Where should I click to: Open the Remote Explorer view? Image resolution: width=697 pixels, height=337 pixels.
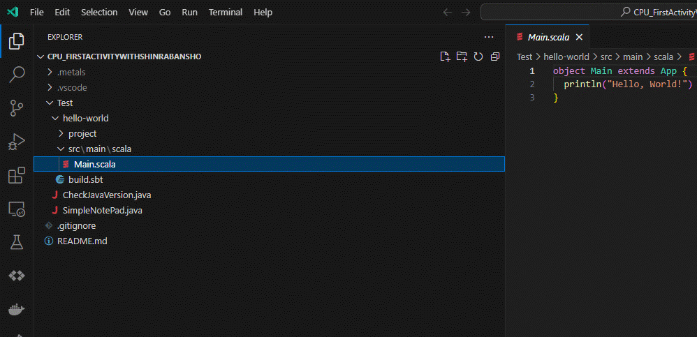[x=17, y=209]
